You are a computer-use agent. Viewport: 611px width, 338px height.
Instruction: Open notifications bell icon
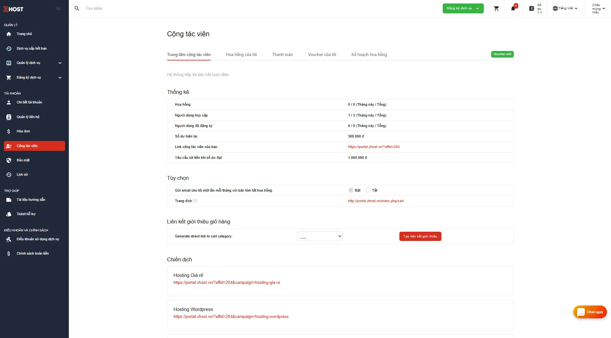coord(513,9)
